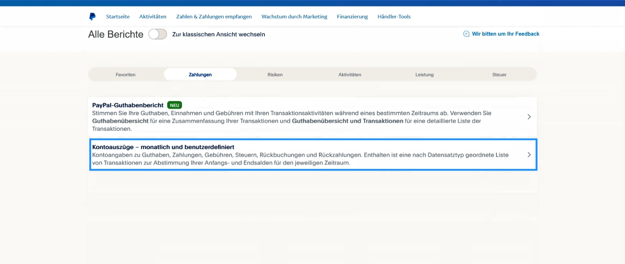Screen dimensions: 625x264
Task: Click Wir bitten um Ihr Feedback link
Action: 506,34
